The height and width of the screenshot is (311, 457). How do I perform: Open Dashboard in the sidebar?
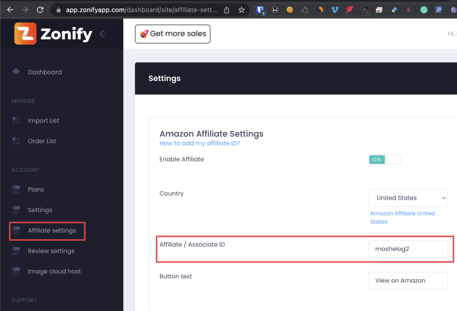pyautogui.click(x=45, y=72)
